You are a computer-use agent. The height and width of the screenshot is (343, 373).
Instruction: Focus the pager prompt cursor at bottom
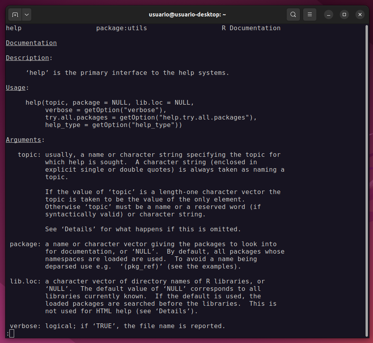[x=11, y=334]
